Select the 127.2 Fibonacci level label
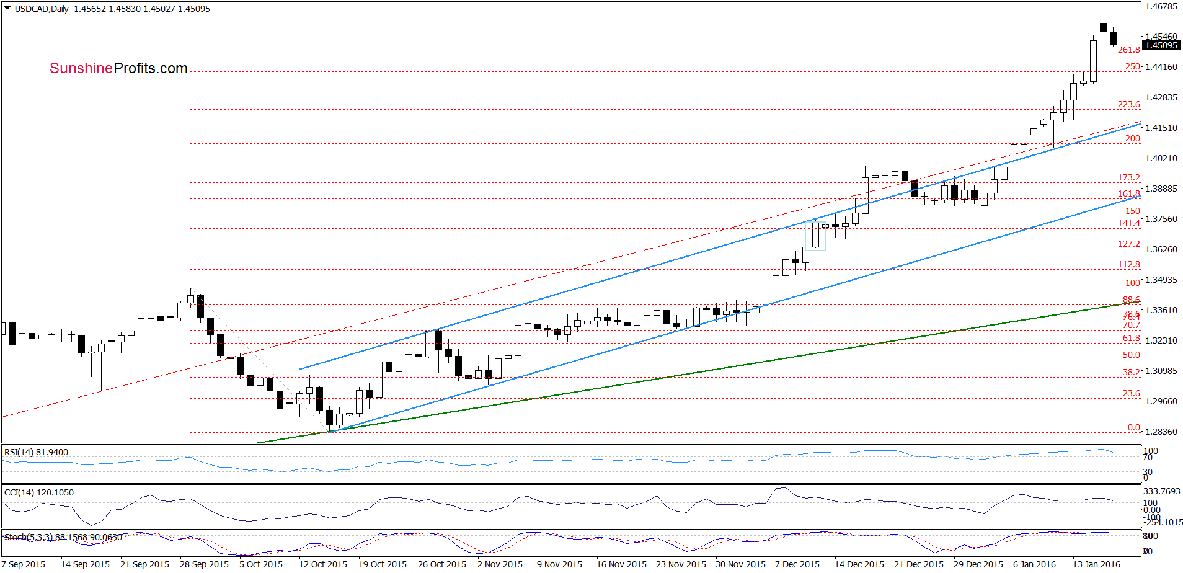 [x=1128, y=244]
